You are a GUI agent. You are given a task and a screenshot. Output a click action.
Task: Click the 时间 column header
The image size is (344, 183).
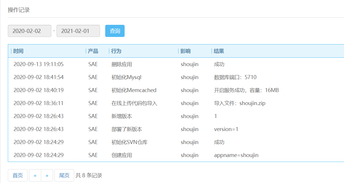(x=18, y=51)
